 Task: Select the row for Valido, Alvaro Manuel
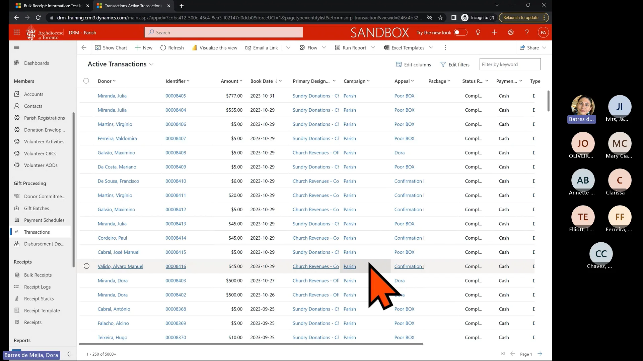click(86, 266)
